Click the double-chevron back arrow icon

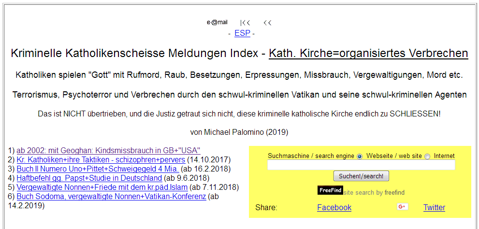[x=267, y=23]
